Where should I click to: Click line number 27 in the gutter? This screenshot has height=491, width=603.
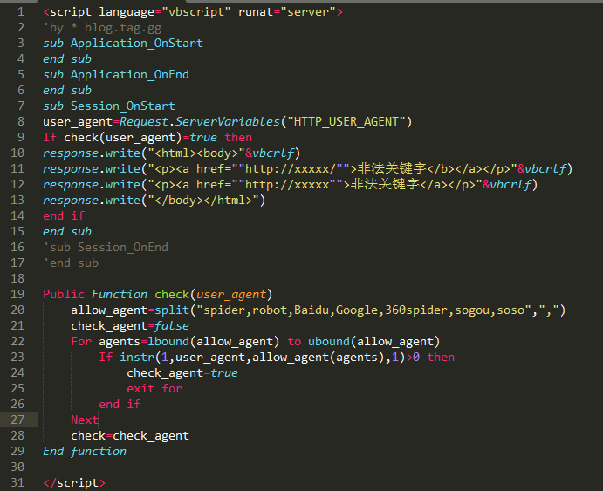tap(18, 419)
